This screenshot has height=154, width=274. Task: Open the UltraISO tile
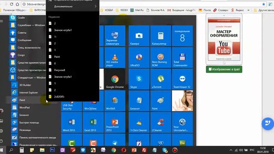(139, 57)
